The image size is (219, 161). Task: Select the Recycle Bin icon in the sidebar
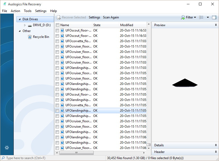pyautogui.click(x=29, y=37)
